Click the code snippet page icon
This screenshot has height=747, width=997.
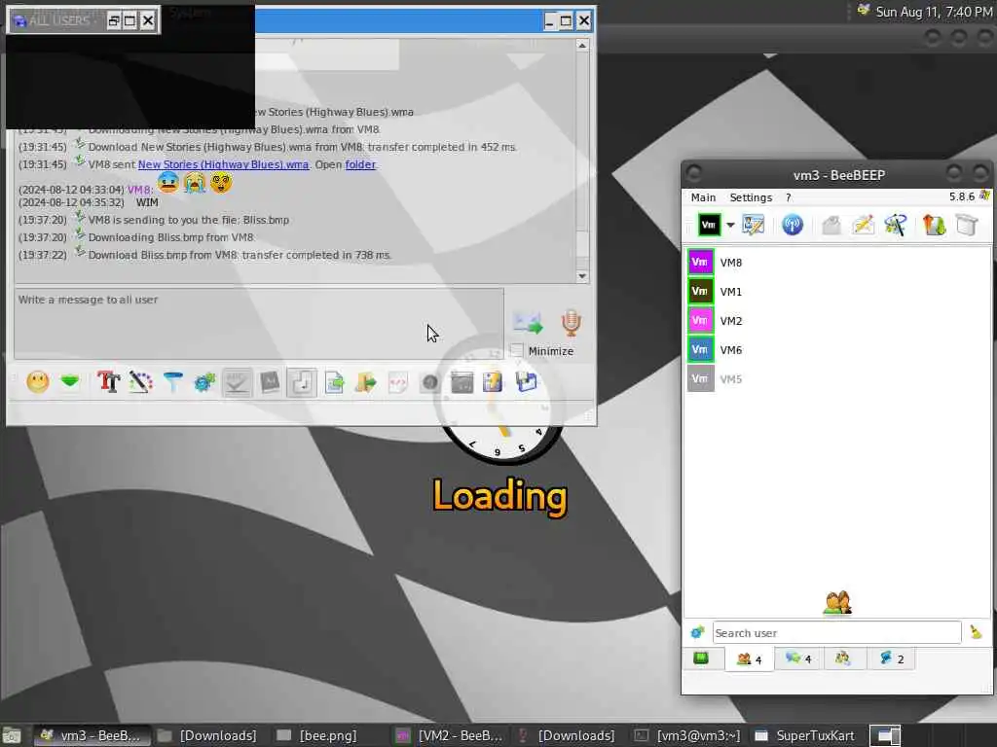[397, 382]
